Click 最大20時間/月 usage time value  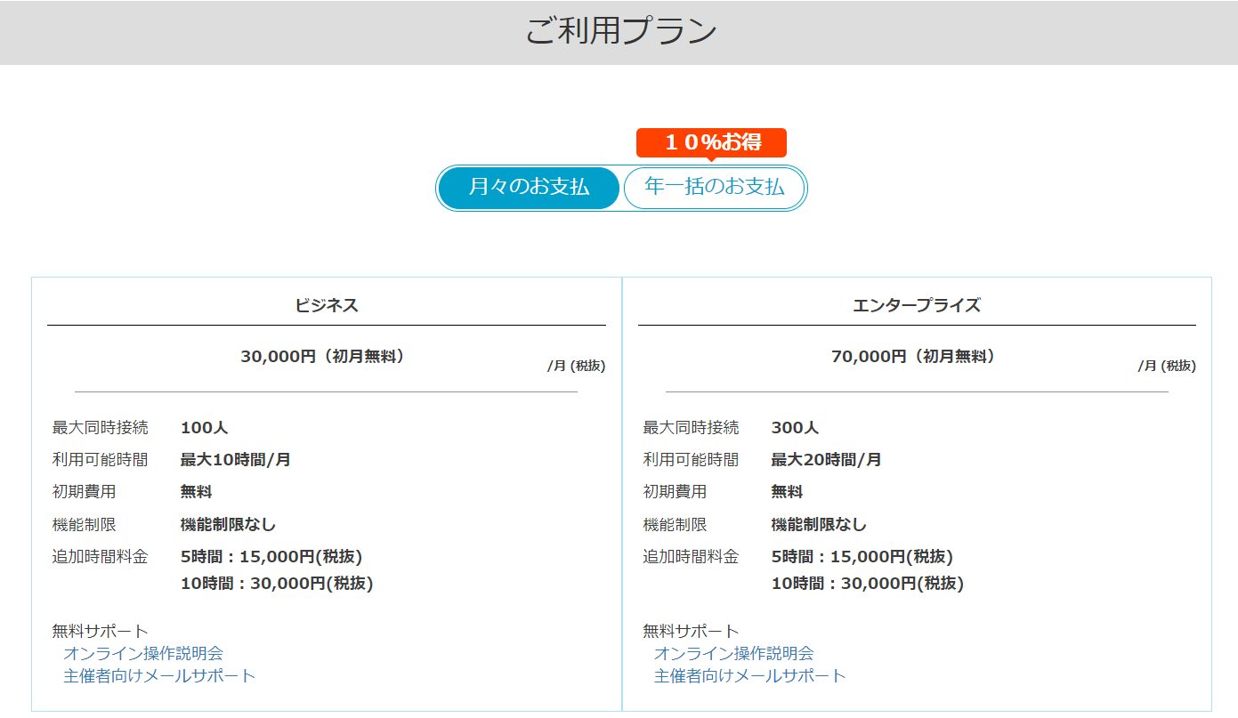(827, 460)
